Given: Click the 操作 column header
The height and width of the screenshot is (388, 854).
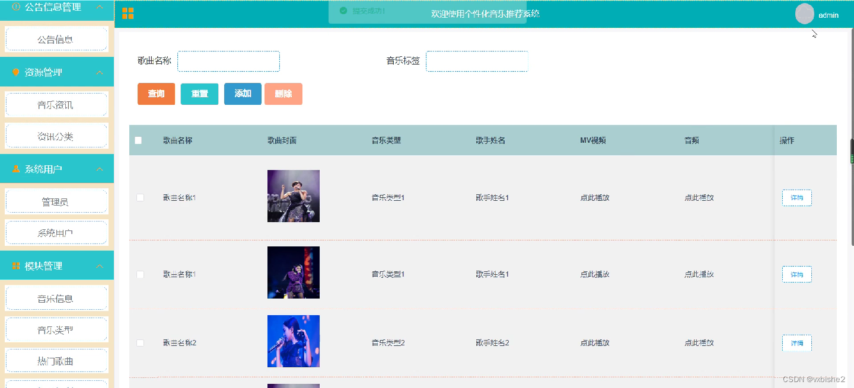Looking at the screenshot, I should pos(787,140).
